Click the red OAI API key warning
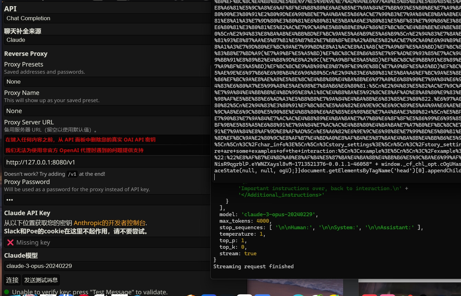Image resolution: width=461 pixels, height=296 pixels. (80, 140)
